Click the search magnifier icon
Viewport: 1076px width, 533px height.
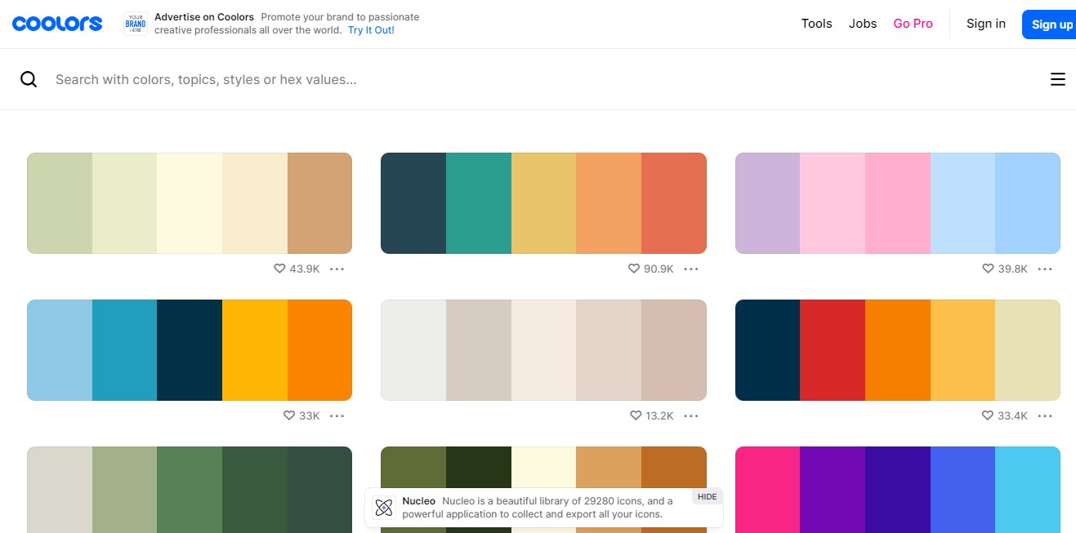pos(29,79)
